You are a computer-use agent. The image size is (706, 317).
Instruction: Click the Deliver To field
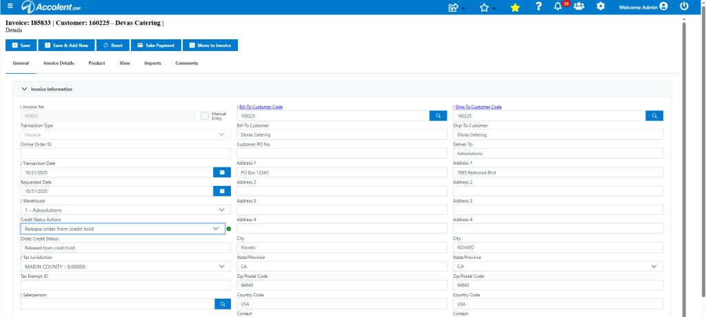click(x=558, y=154)
